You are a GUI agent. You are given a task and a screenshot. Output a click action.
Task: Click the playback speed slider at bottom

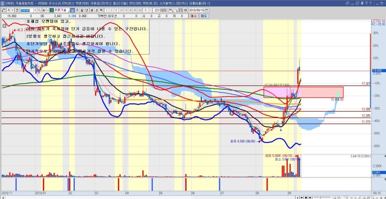(322, 197)
